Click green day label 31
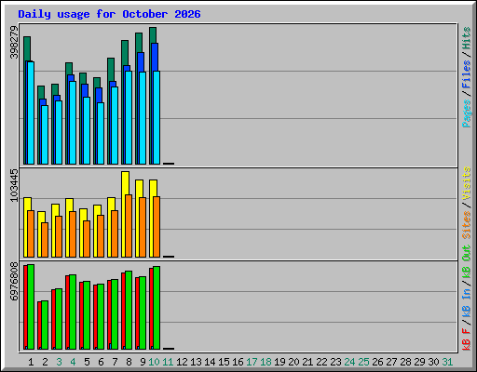 (447, 362)
